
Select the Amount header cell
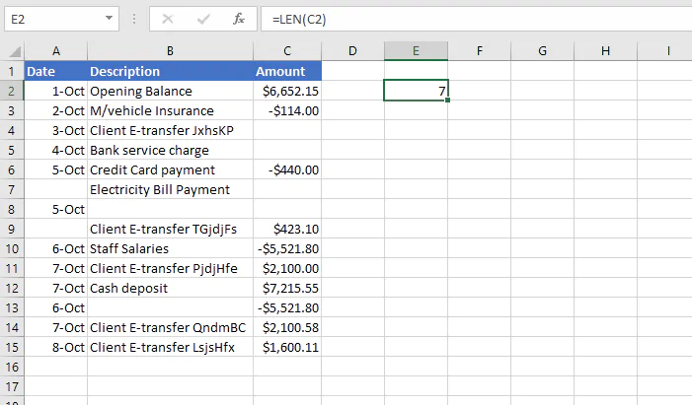click(286, 71)
